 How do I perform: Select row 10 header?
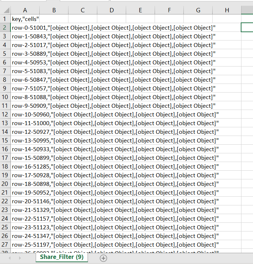tap(5, 97)
